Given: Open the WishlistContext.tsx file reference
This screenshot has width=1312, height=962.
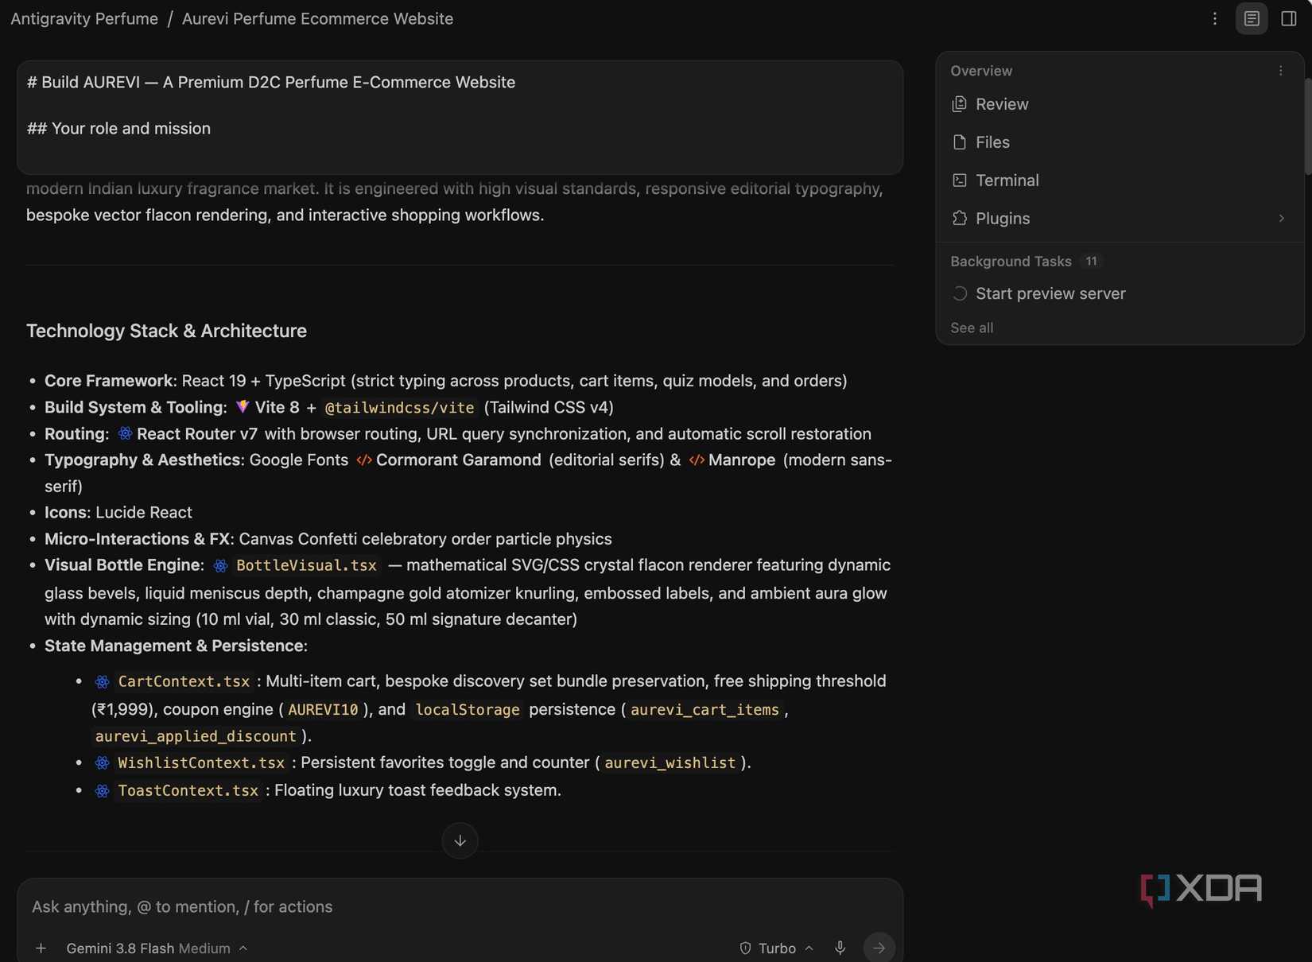Looking at the screenshot, I should pos(190,762).
